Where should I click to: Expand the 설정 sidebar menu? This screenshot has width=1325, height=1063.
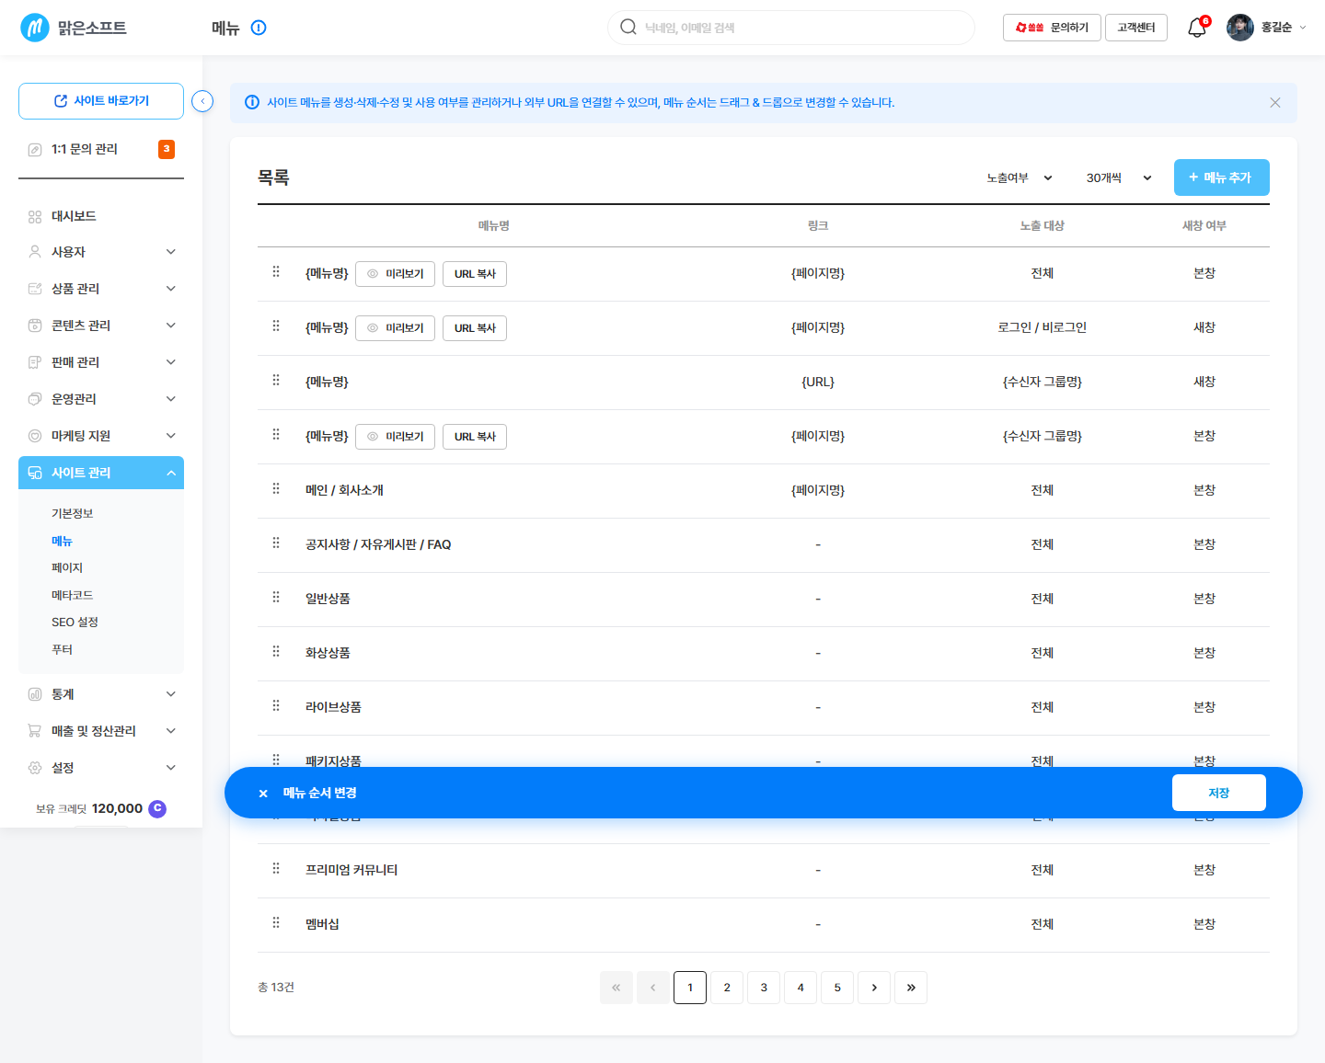point(101,768)
